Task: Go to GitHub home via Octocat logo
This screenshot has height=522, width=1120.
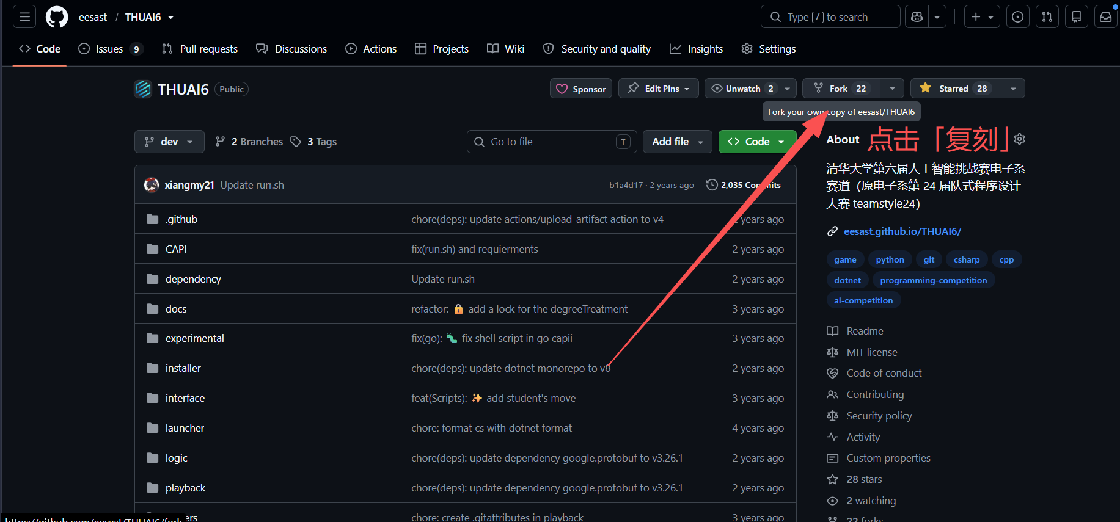Action: click(57, 17)
